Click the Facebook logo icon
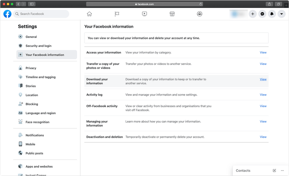The image size is (289, 176). point(7,14)
